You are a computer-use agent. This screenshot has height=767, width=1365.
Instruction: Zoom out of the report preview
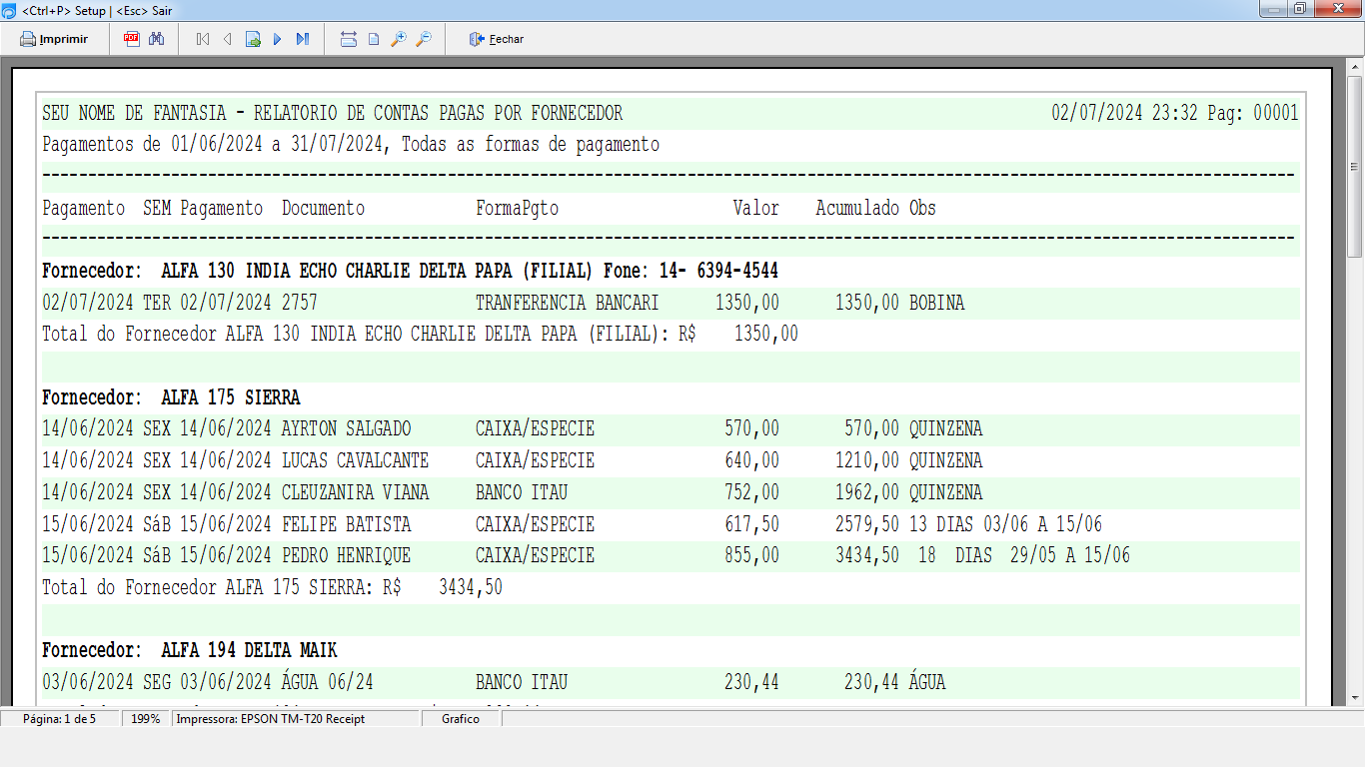[423, 39]
